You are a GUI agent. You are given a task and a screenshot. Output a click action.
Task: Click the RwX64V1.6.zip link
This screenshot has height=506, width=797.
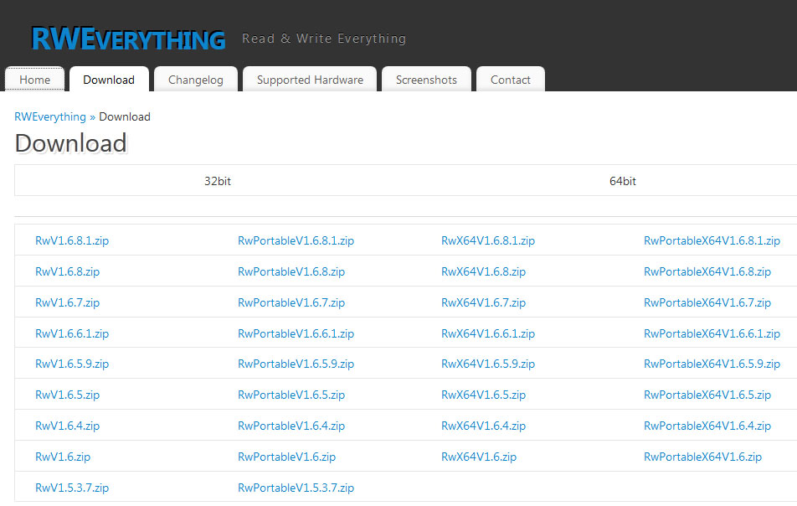pos(479,457)
